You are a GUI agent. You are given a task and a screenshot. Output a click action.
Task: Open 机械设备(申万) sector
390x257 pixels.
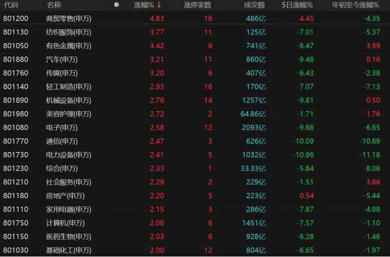click(x=69, y=100)
